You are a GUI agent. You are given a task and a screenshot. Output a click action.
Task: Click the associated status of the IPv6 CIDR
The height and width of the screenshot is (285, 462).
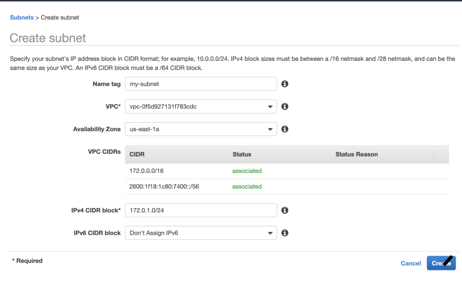pyautogui.click(x=247, y=187)
